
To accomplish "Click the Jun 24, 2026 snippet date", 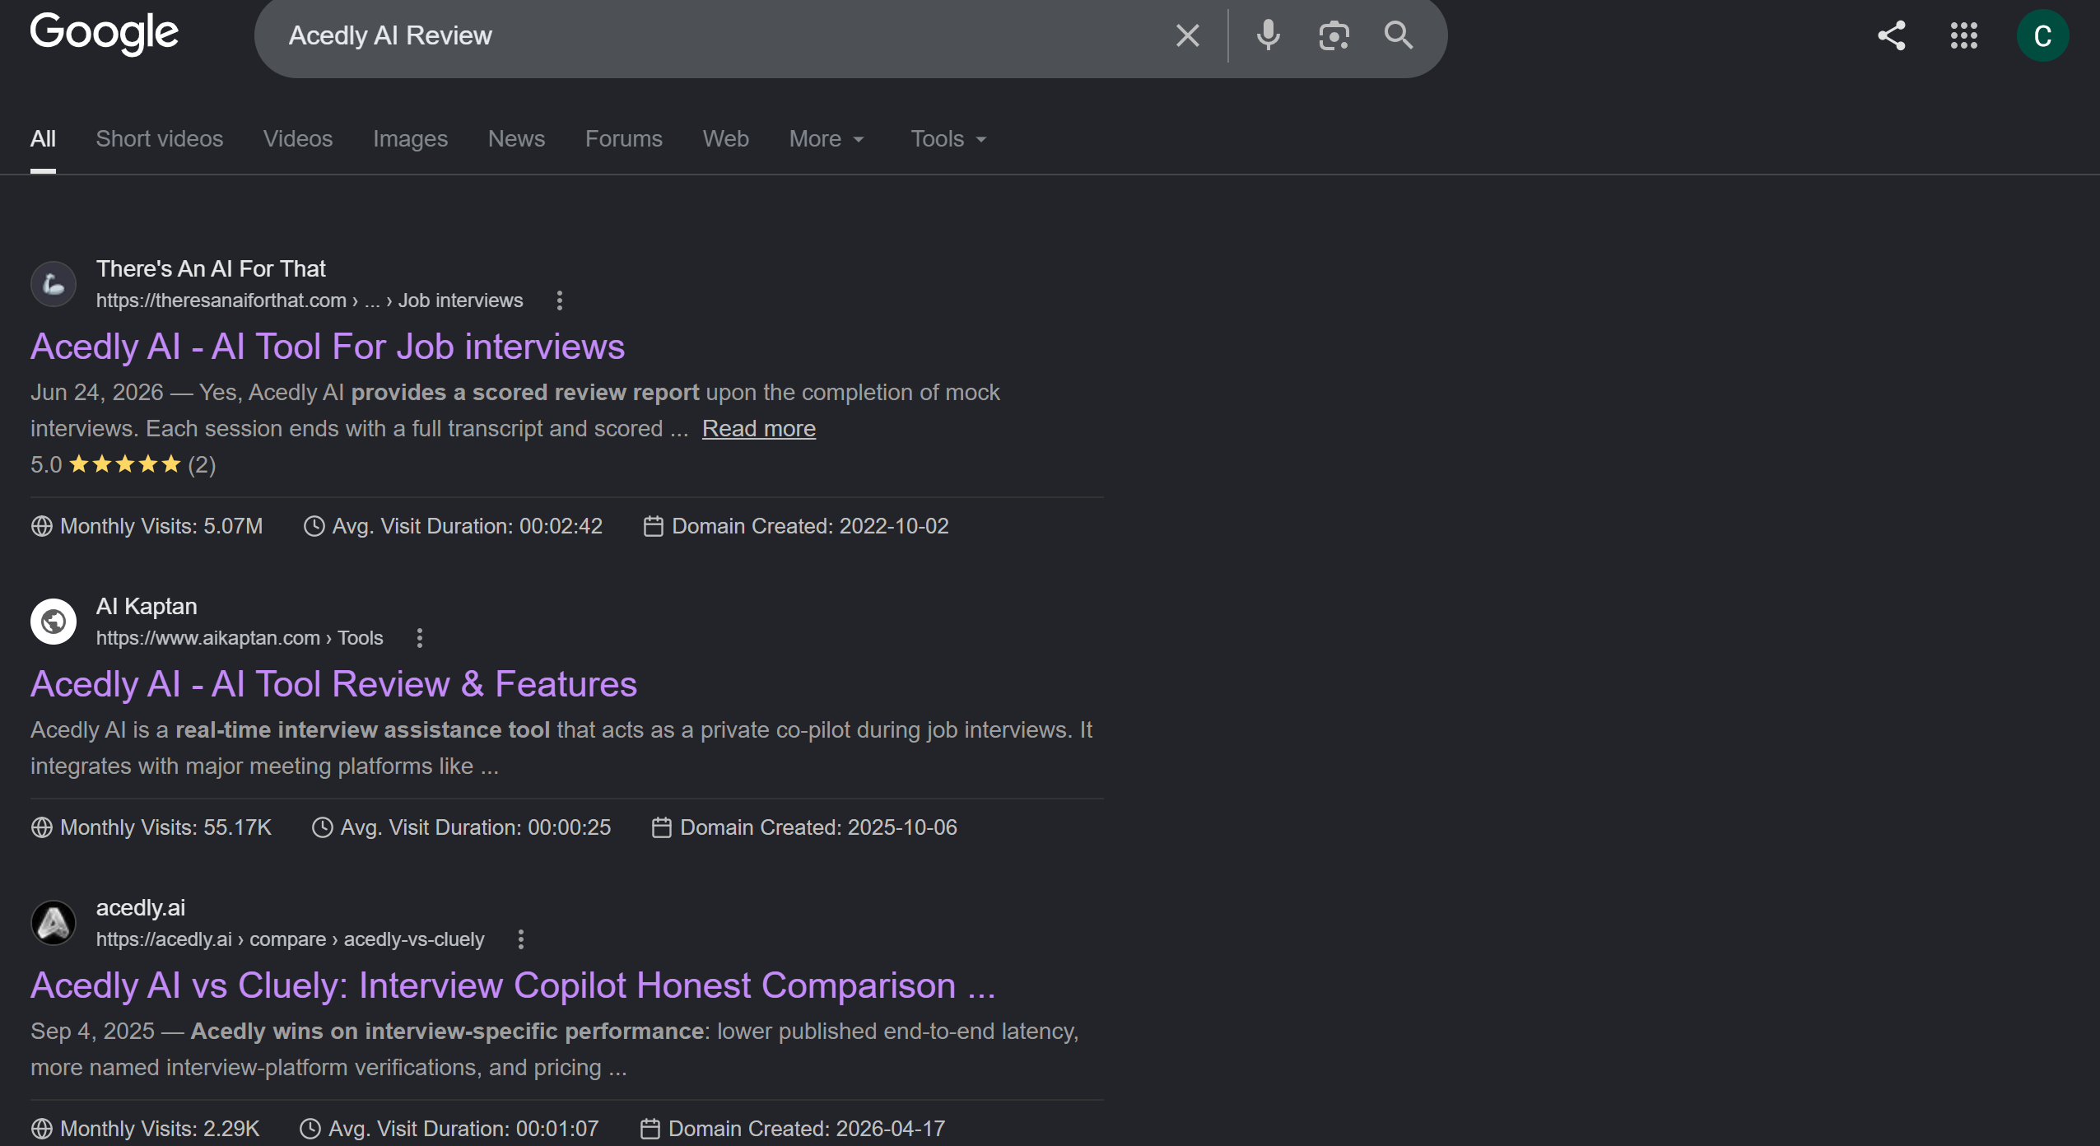I will [97, 392].
